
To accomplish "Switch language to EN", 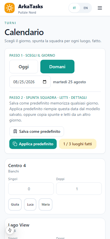I will (85, 8).
